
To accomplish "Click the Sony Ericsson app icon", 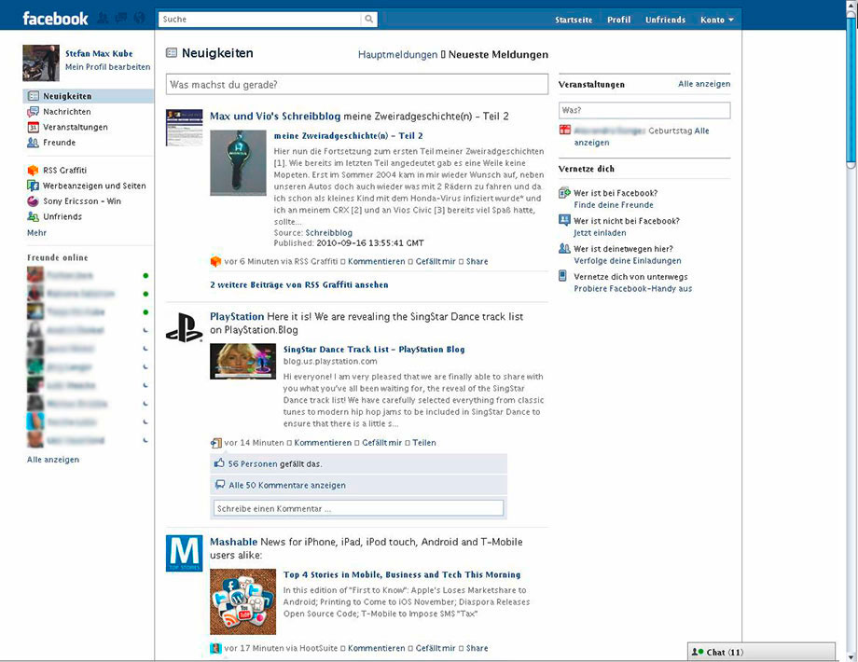I will point(34,201).
